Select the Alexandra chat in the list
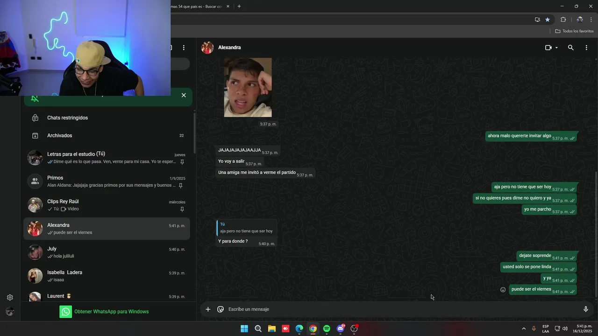This screenshot has width=598, height=336. tap(107, 229)
